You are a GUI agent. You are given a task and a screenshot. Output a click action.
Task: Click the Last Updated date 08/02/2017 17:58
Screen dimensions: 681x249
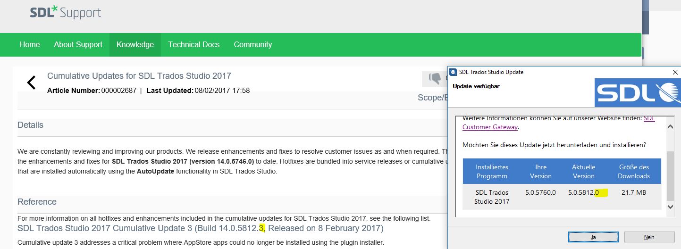coord(222,91)
